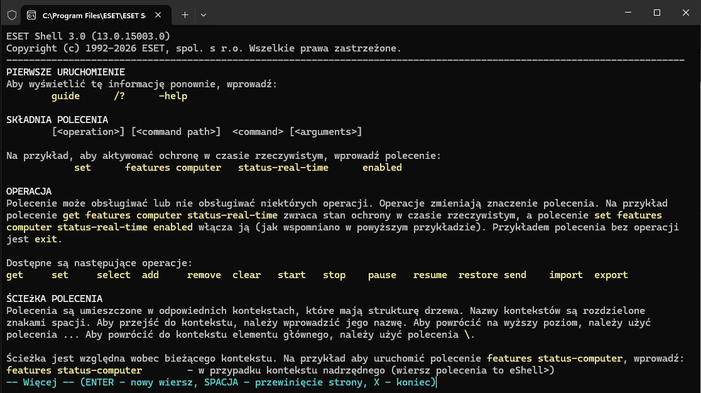Maximize the terminal window
Viewport: 701px width, 393px height.
657,13
